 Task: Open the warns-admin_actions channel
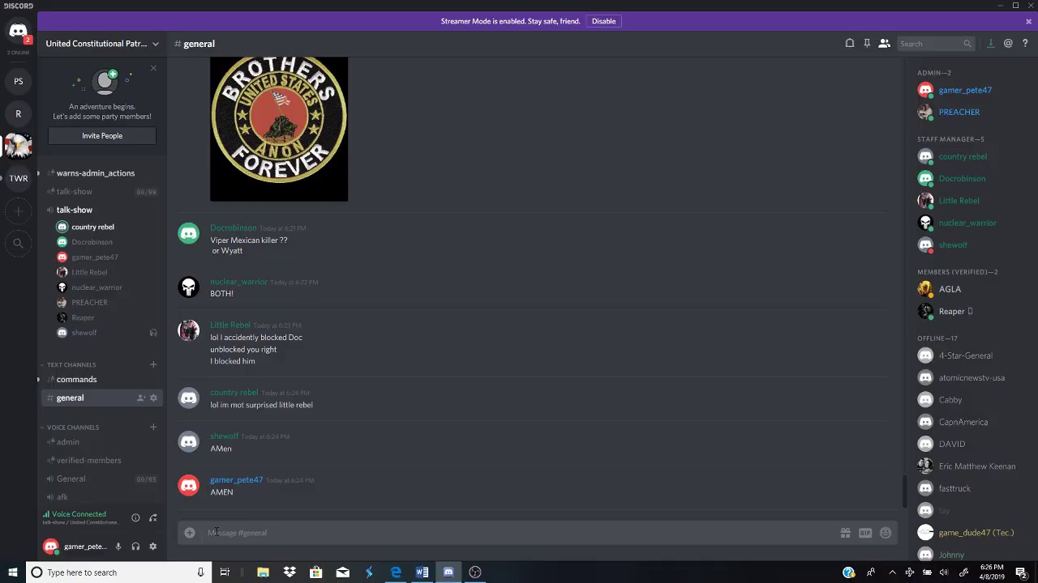pos(96,173)
